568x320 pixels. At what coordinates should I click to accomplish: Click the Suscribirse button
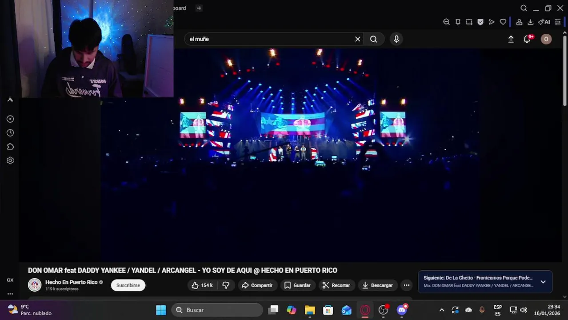[x=128, y=285]
